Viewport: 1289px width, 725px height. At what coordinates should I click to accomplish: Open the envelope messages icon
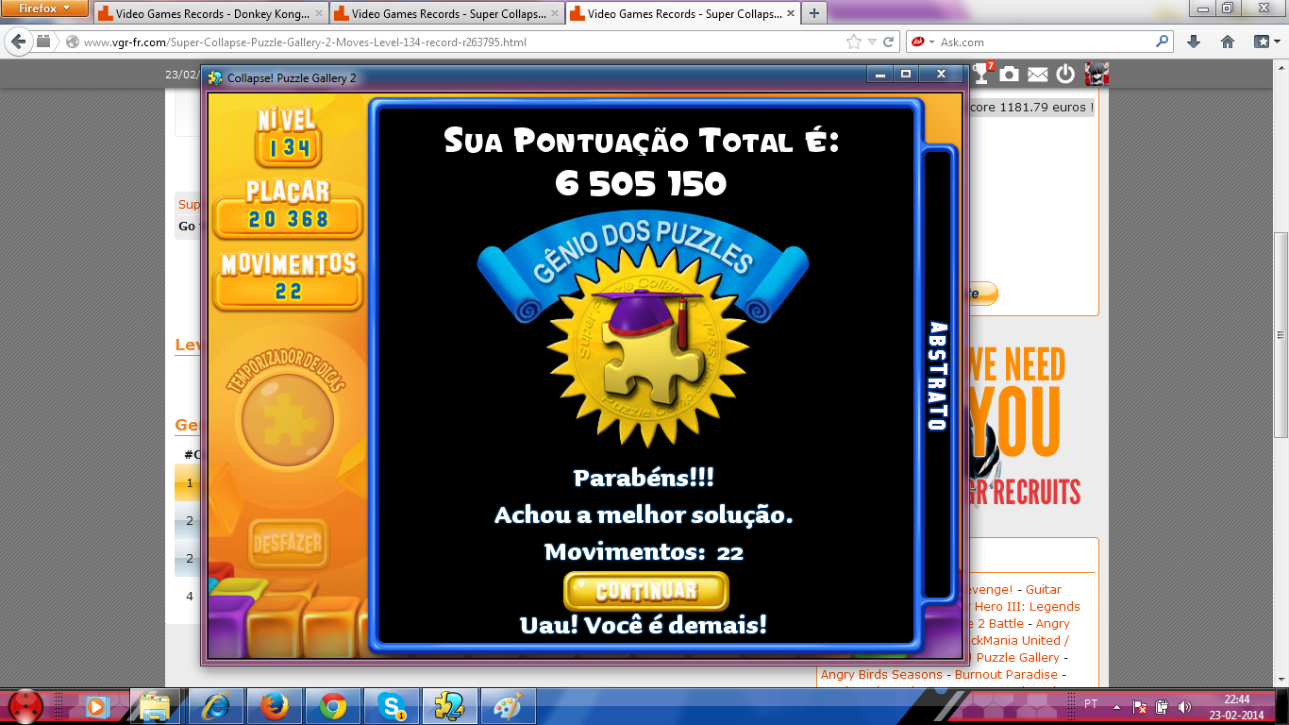(1038, 75)
